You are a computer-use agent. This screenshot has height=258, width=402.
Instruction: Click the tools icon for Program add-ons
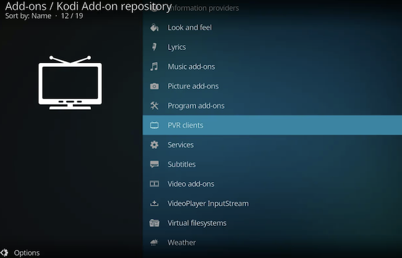(x=154, y=106)
